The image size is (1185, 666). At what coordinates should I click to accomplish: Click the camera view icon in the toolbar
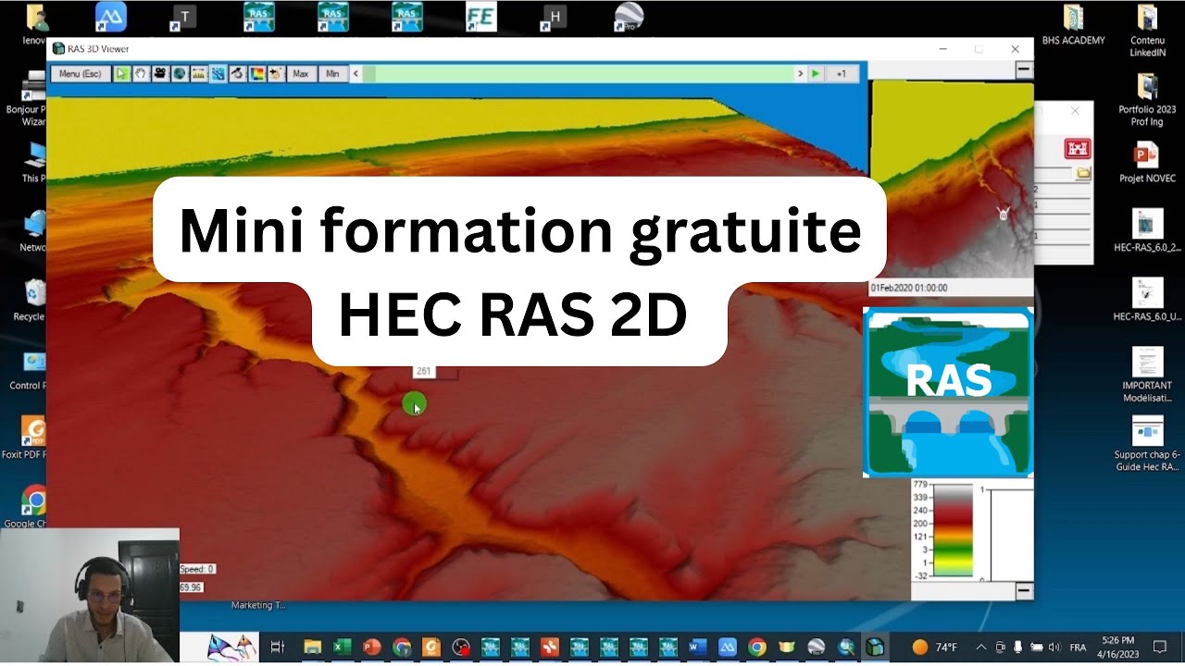[160, 73]
